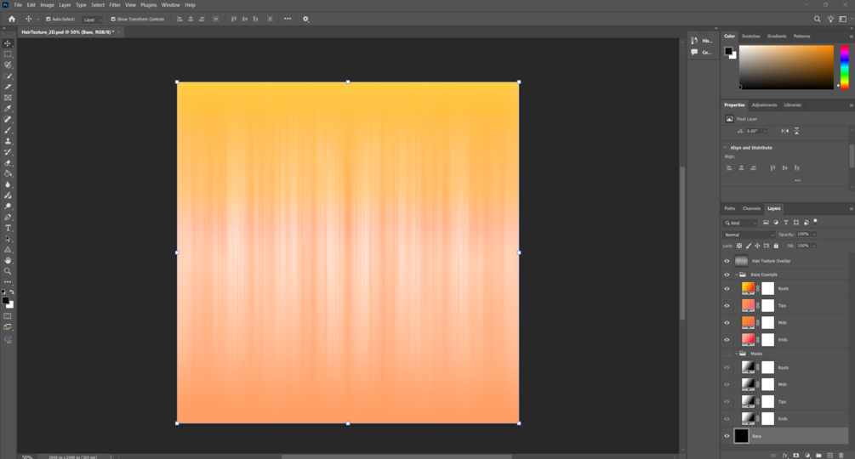Click the Add layer style fx icon
The image size is (855, 459).
[x=785, y=456]
